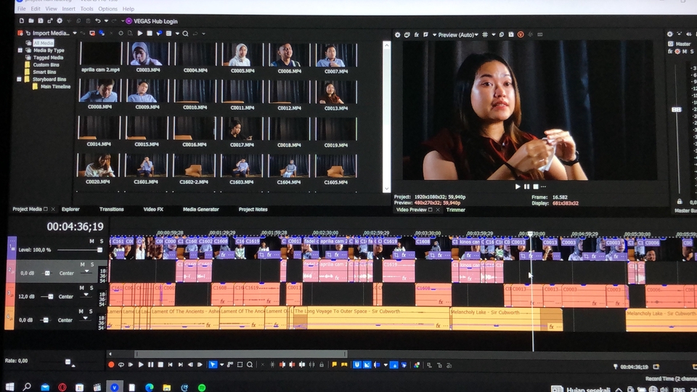The height and width of the screenshot is (392, 697).
Task: Stop playback in the preview window controls
Action: coord(536,187)
